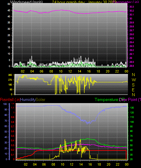Click the Windspeed (mph) axis title
Viewport: 141px width, 168px height.
click(26, 2)
